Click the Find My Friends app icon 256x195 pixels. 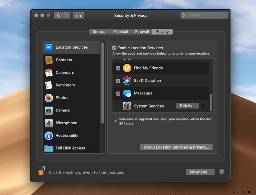tap(127, 68)
